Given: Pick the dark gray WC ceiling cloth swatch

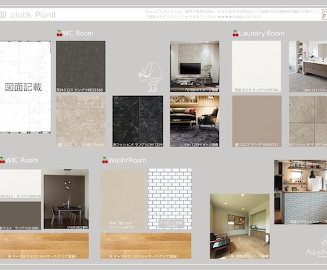Looking at the screenshot, I should click(x=81, y=66).
